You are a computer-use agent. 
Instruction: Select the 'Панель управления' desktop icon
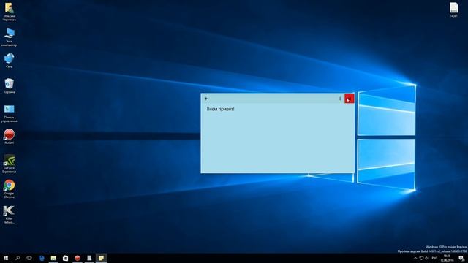pyautogui.click(x=10, y=114)
